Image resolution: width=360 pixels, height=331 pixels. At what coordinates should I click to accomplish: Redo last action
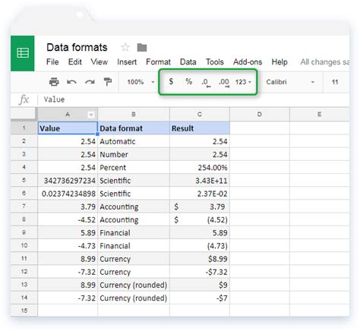(x=90, y=82)
